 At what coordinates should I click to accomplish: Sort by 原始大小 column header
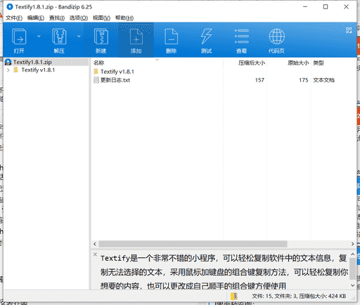coord(298,63)
